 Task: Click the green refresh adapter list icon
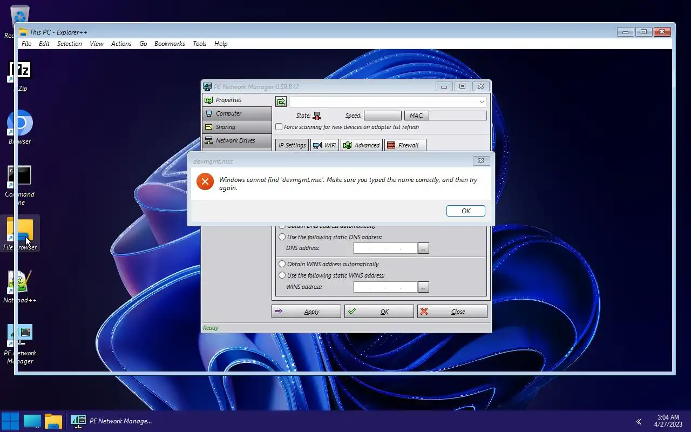click(281, 102)
